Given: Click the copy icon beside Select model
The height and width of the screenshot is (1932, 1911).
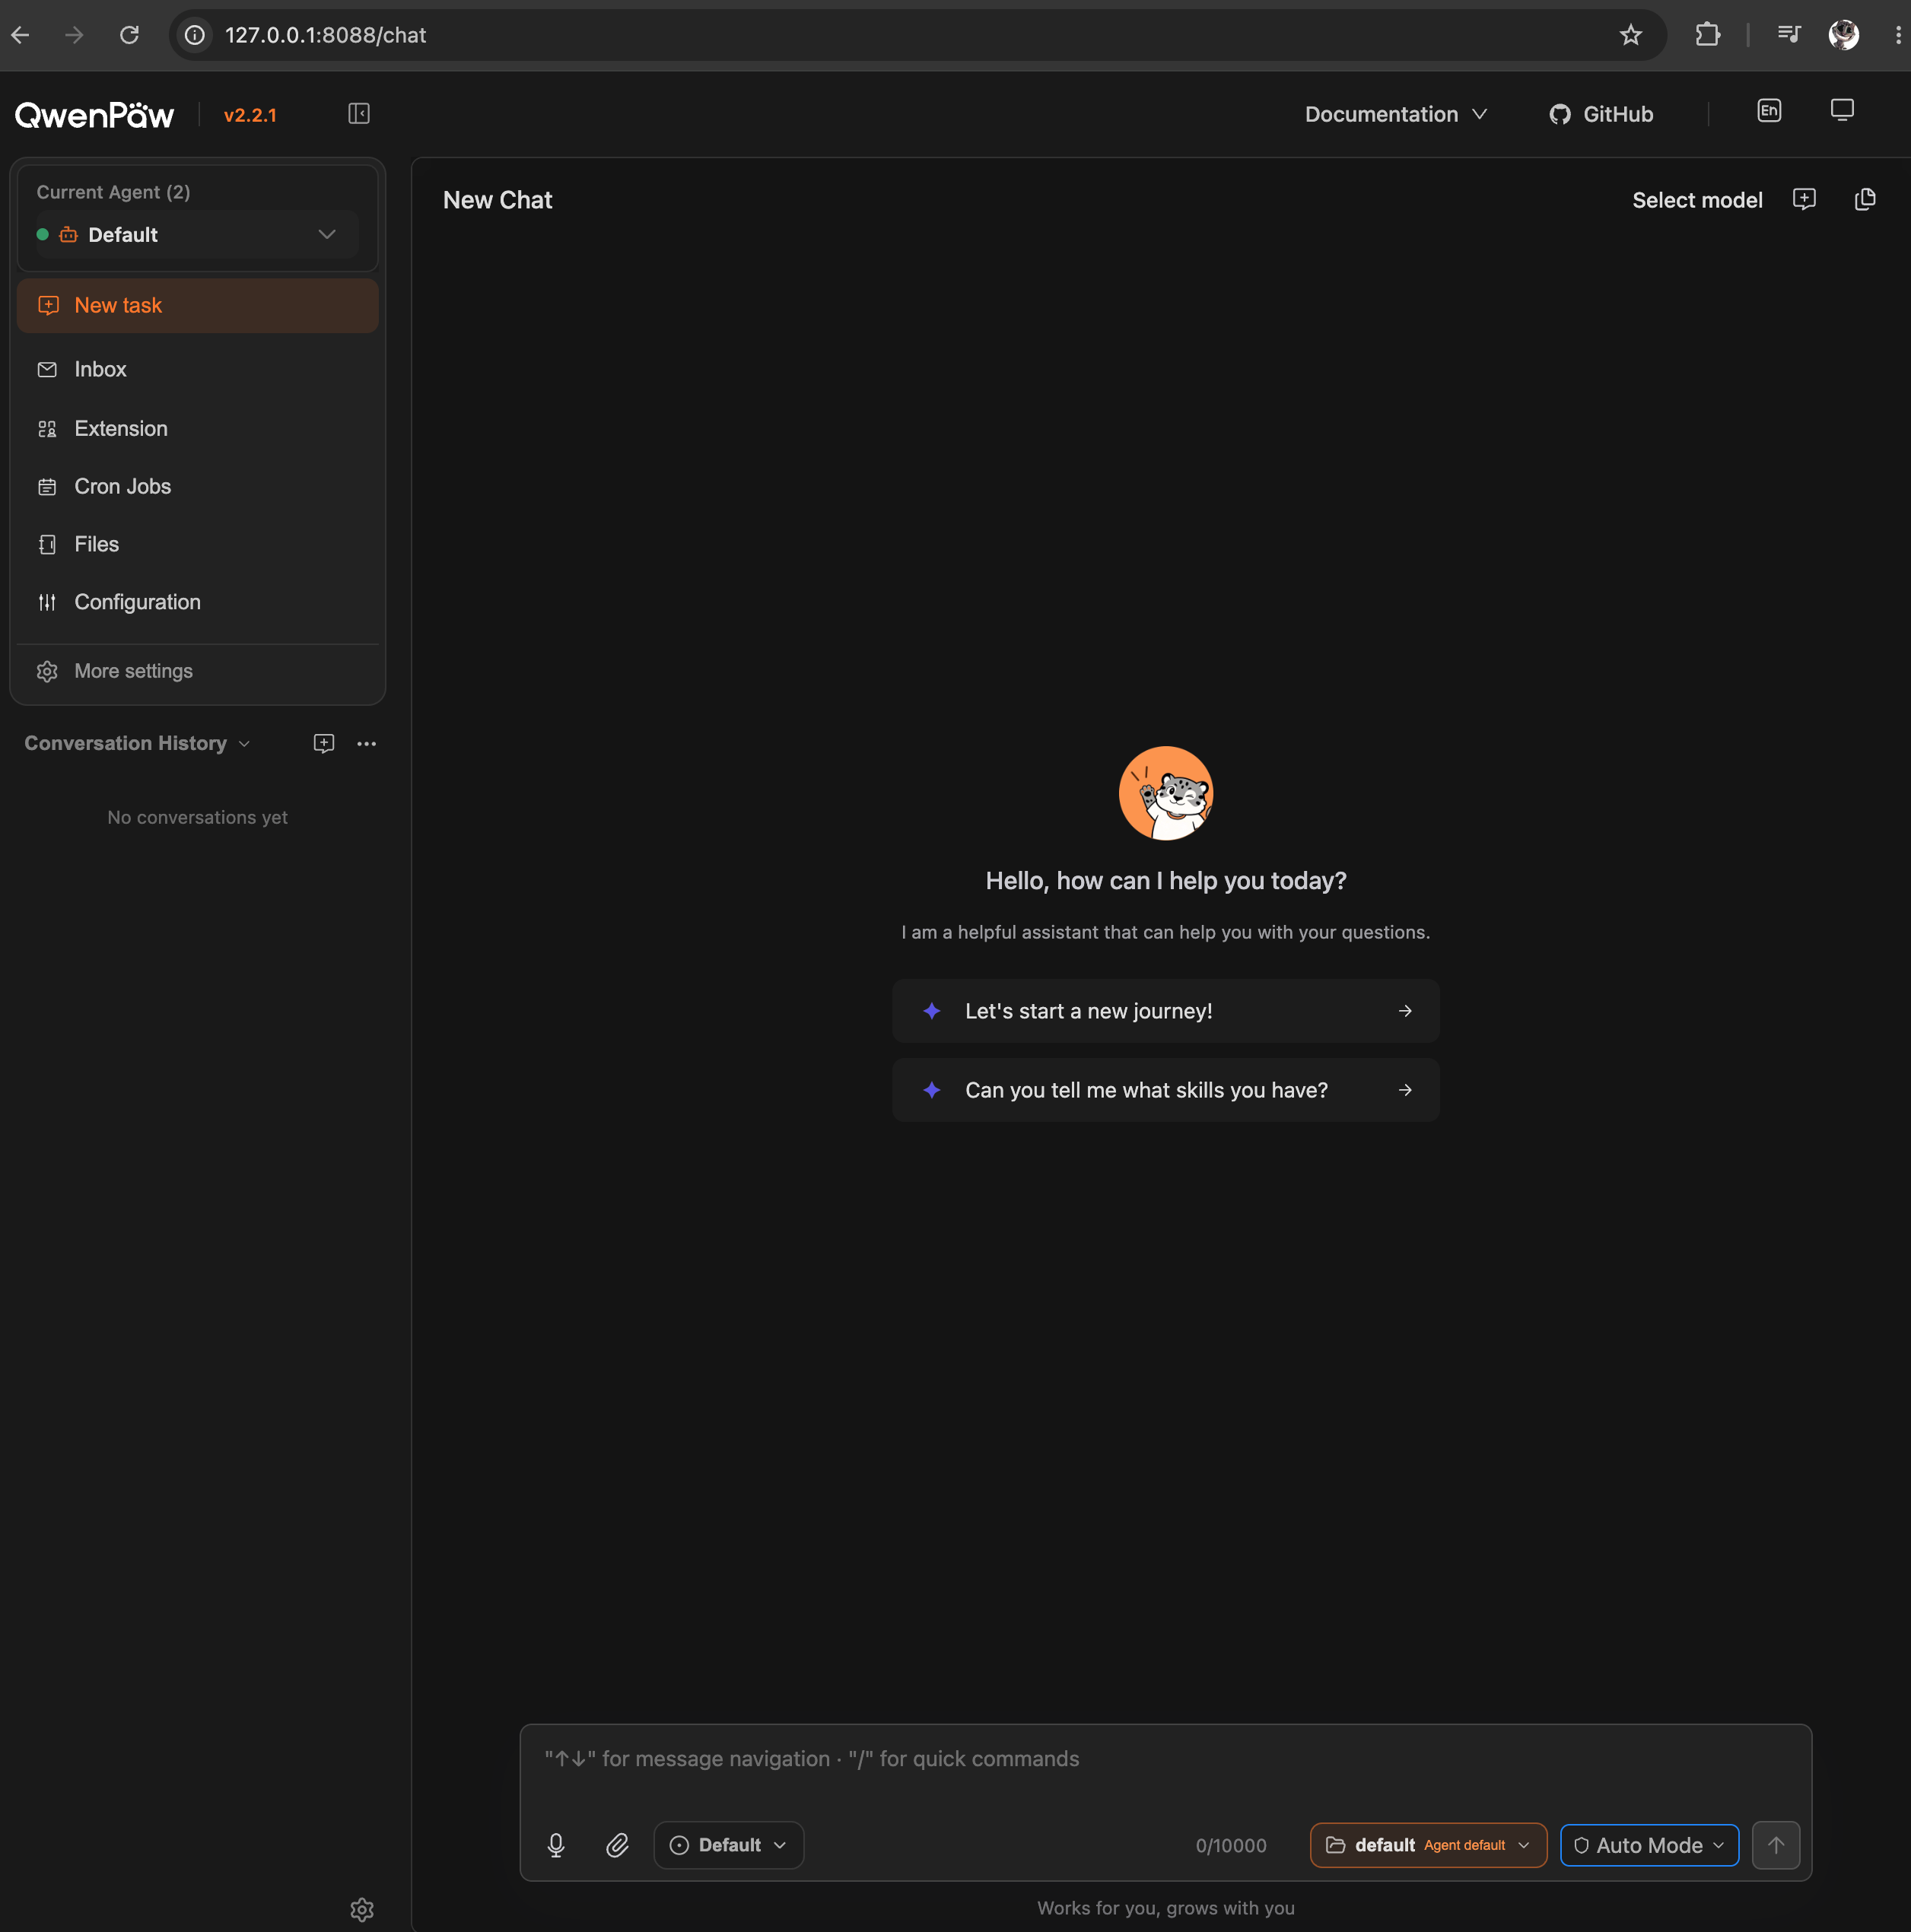Looking at the screenshot, I should tap(1865, 199).
